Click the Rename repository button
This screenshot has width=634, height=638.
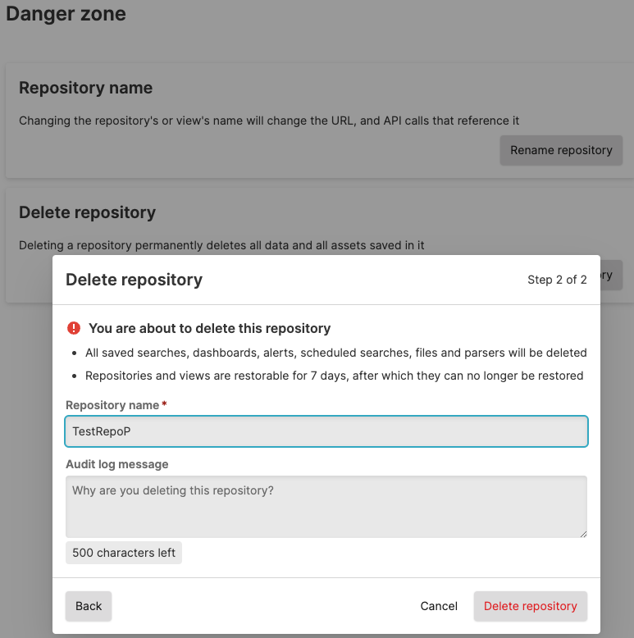click(561, 150)
